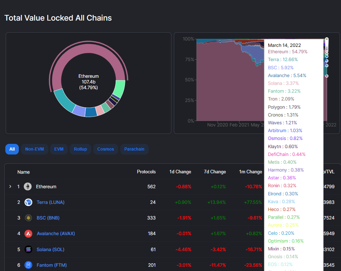The height and width of the screenshot is (271, 341).
Task: Select the Non-EVM filter
Action: [34, 149]
